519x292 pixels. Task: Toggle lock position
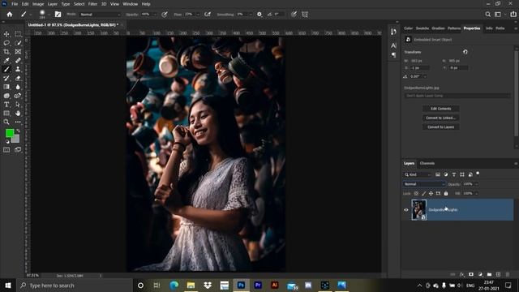point(431,193)
